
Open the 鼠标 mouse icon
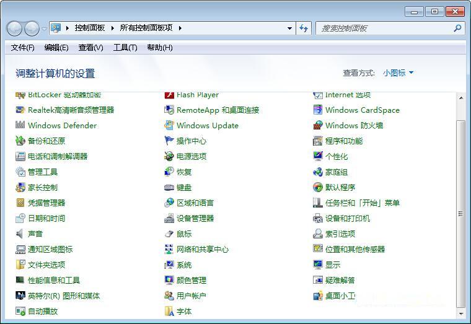(x=169, y=234)
